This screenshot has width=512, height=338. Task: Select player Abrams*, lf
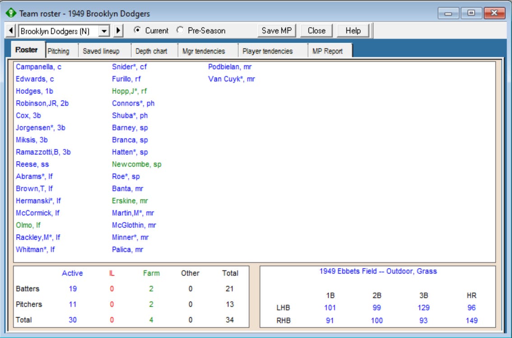pyautogui.click(x=34, y=176)
